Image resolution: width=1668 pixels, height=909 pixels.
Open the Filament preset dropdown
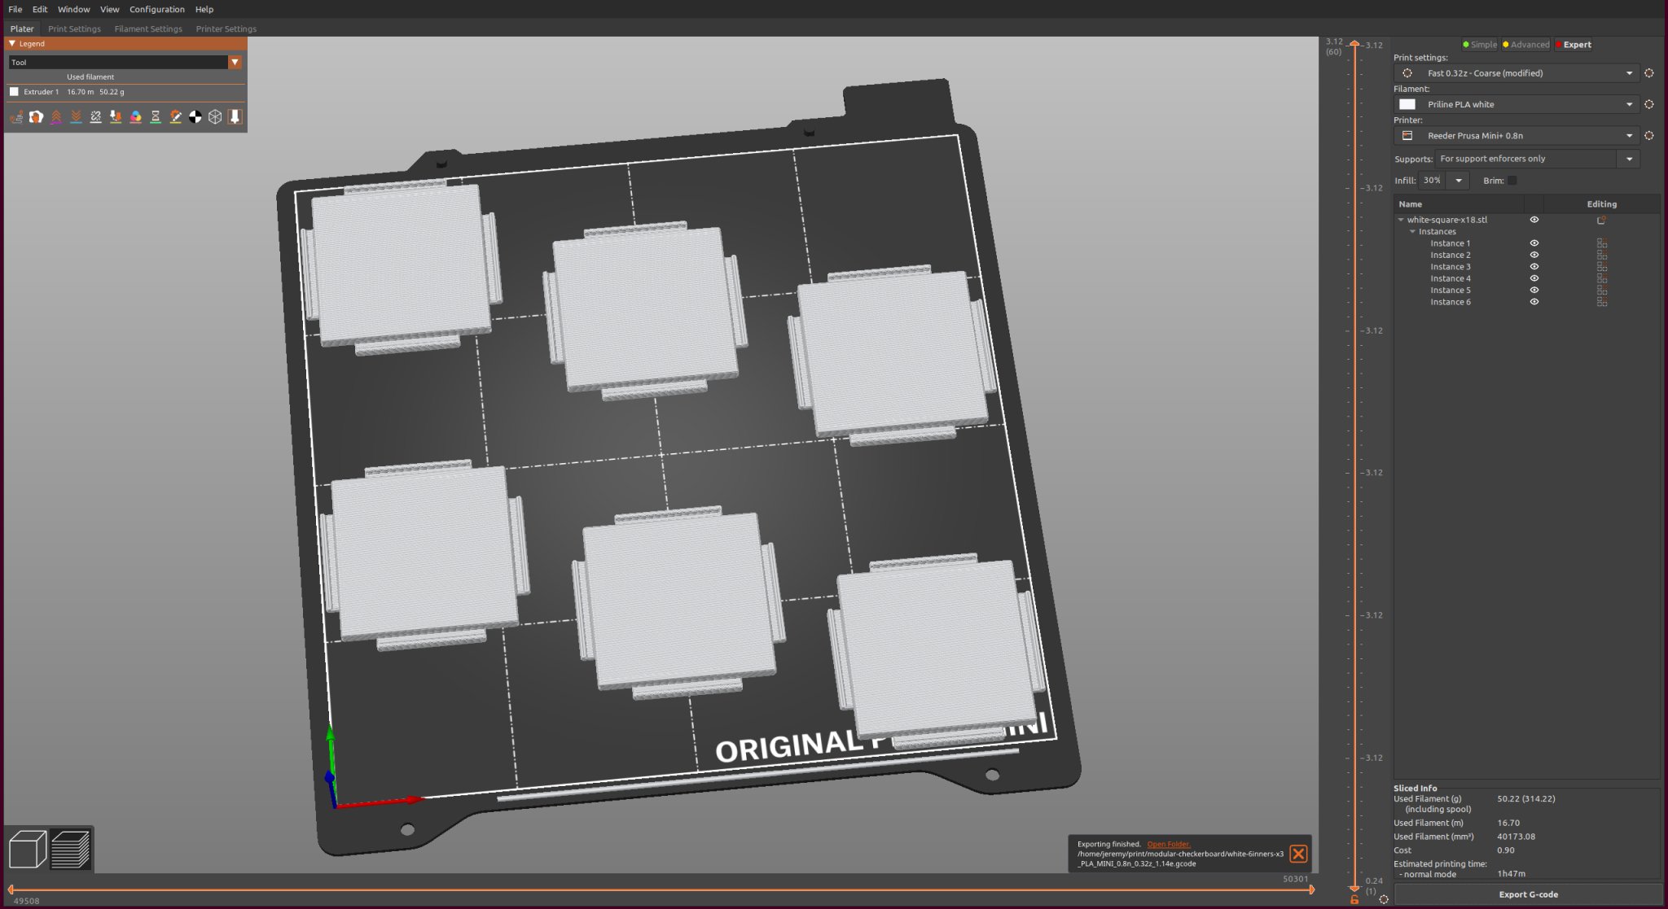pos(1628,104)
